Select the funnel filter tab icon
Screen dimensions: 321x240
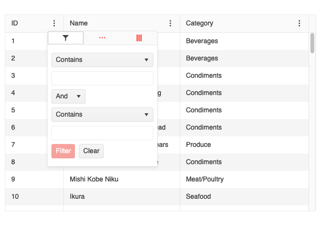pos(65,38)
